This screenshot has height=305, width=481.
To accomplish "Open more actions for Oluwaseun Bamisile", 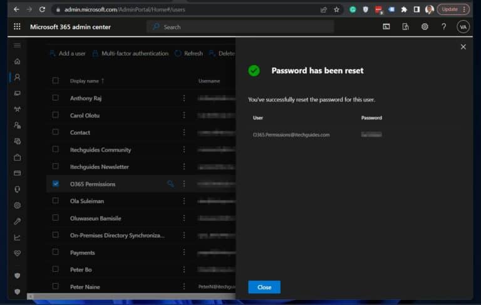I will [x=184, y=218].
